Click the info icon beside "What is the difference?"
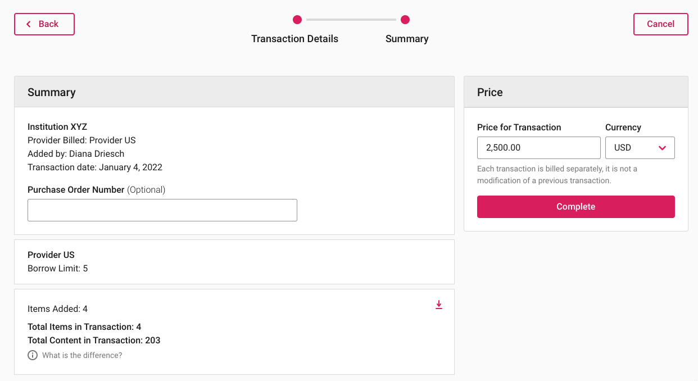 pyautogui.click(x=33, y=355)
